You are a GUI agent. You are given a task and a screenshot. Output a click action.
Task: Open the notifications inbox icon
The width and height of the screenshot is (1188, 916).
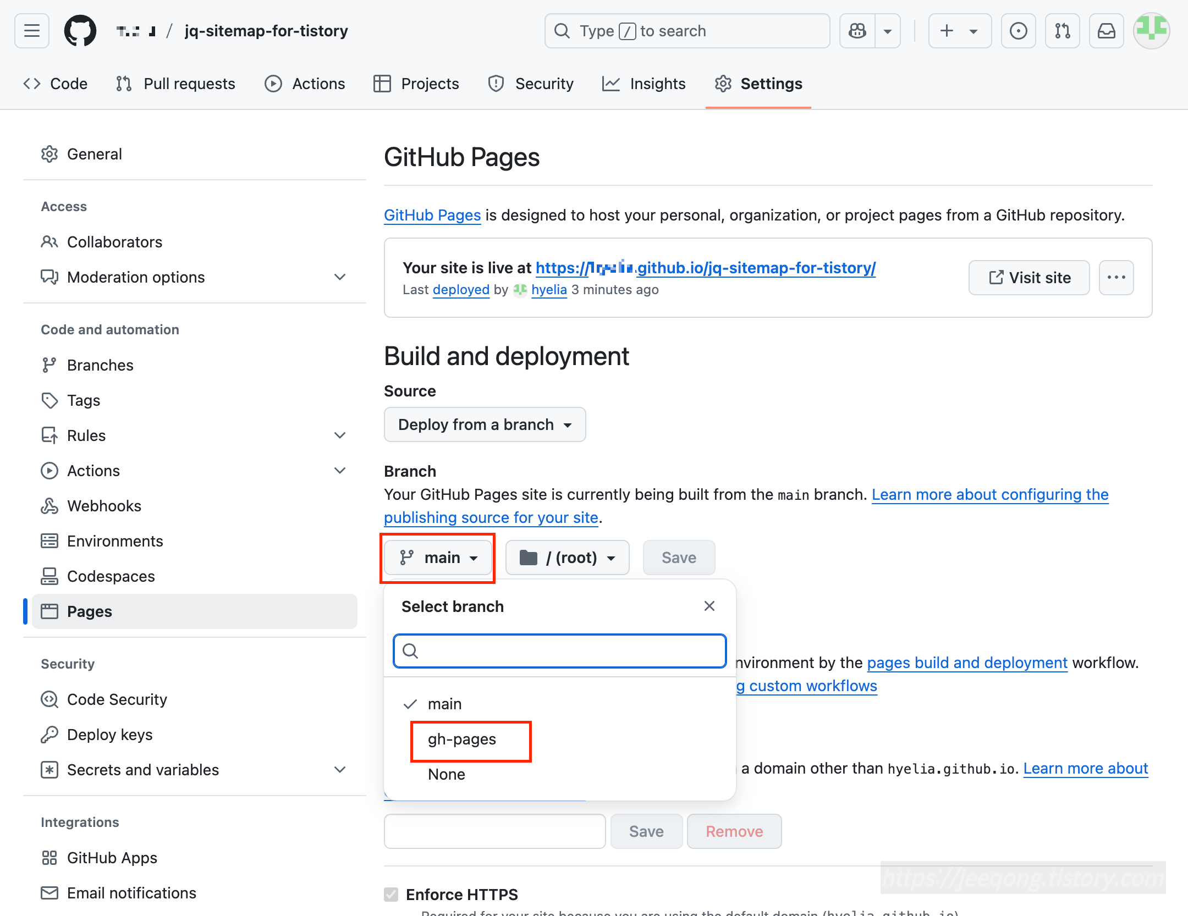coord(1106,31)
